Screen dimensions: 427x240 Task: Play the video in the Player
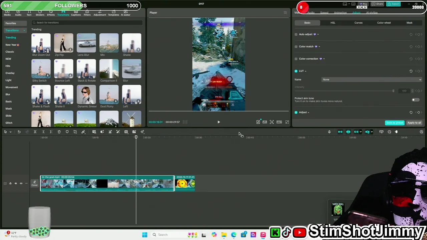[219, 122]
